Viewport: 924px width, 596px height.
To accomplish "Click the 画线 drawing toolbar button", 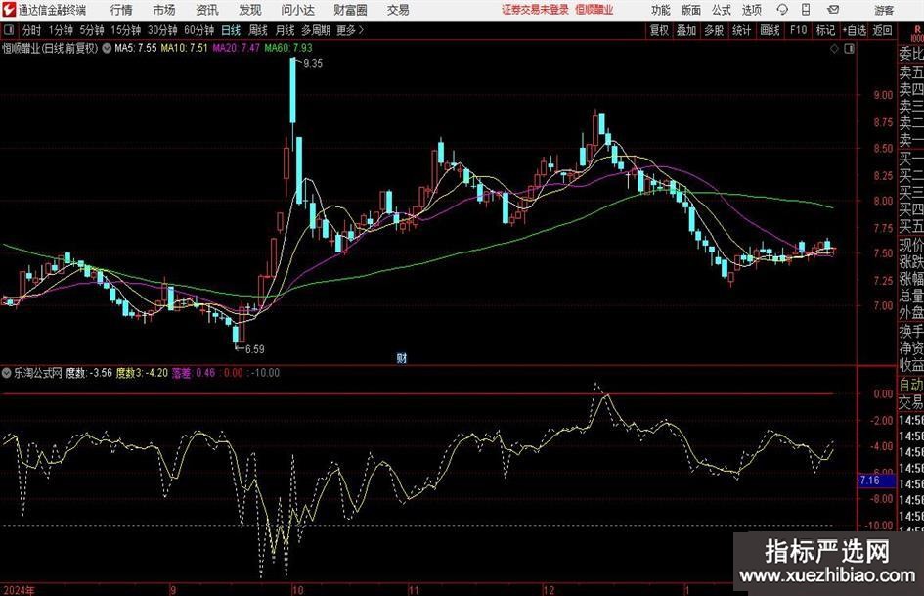I will pyautogui.click(x=770, y=30).
